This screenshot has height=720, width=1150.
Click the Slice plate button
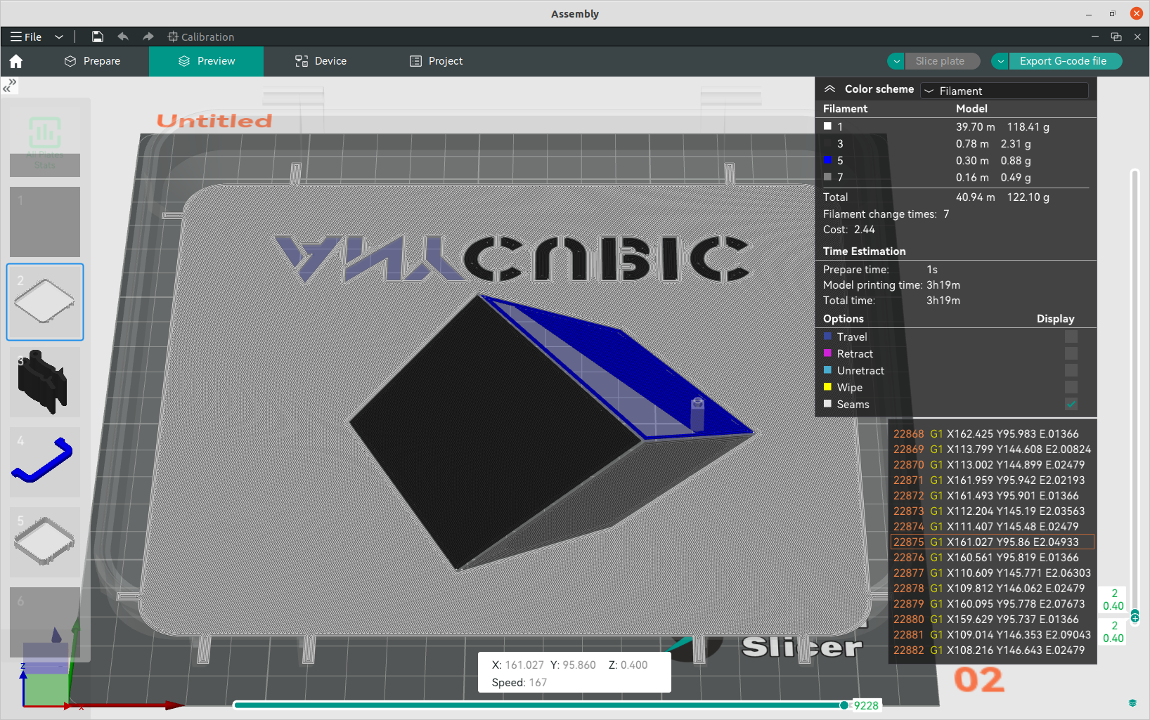click(x=942, y=61)
